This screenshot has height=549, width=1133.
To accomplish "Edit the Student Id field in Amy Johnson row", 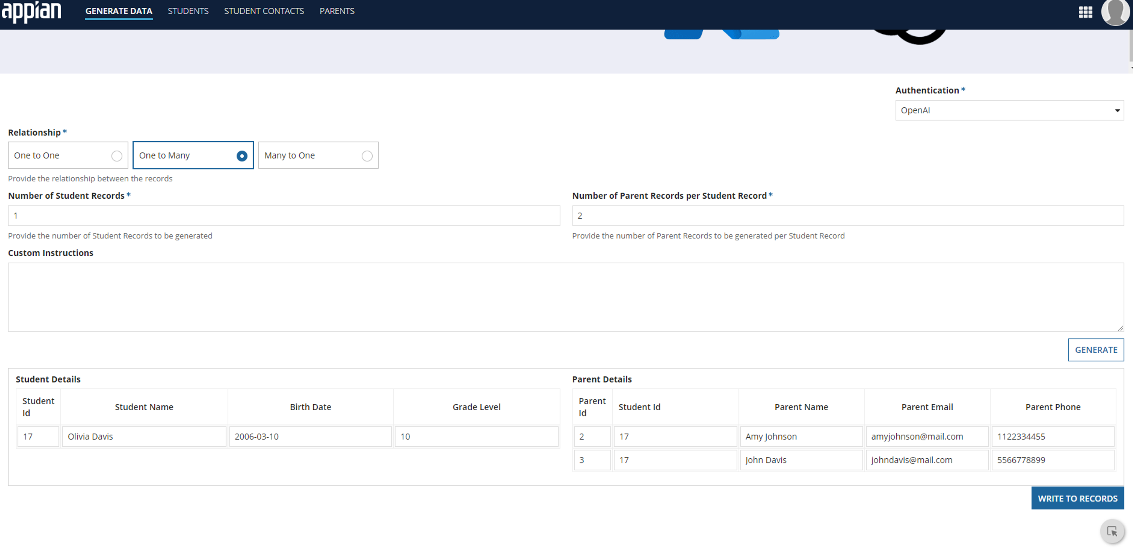I will (675, 436).
